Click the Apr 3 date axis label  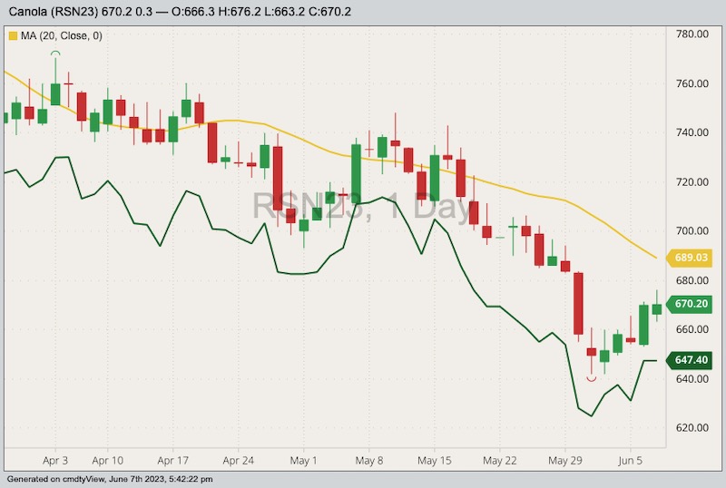55,461
